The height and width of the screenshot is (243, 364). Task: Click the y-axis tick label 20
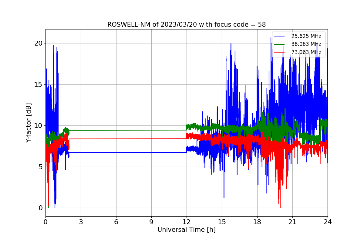coord(39,43)
